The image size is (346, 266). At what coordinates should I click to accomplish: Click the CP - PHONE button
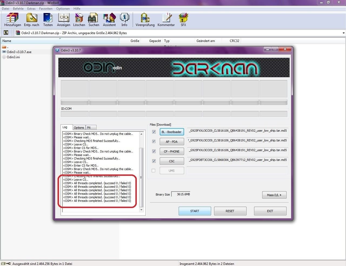pyautogui.click(x=172, y=151)
